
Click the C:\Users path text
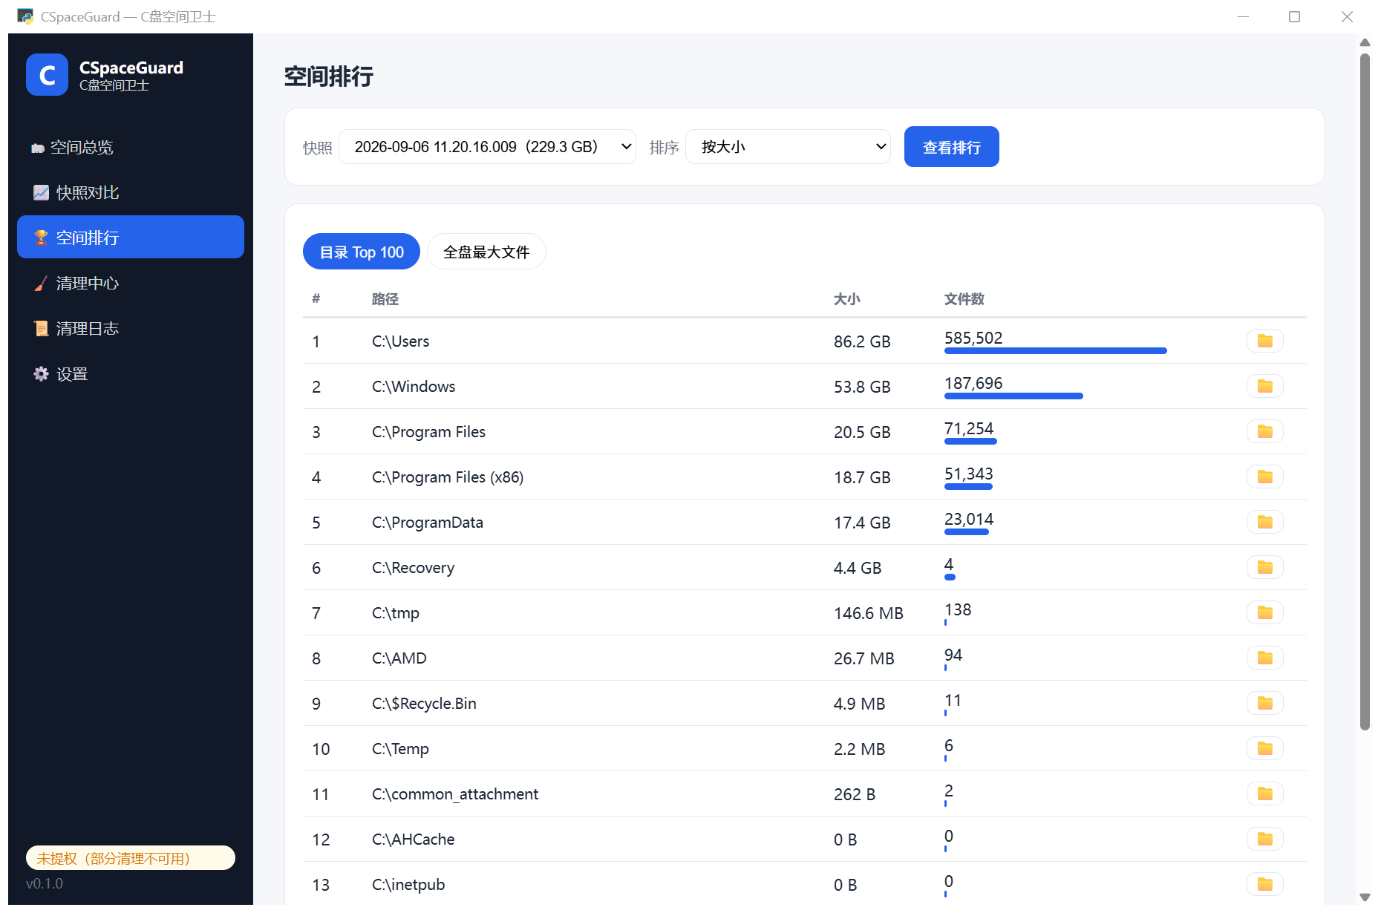point(401,341)
